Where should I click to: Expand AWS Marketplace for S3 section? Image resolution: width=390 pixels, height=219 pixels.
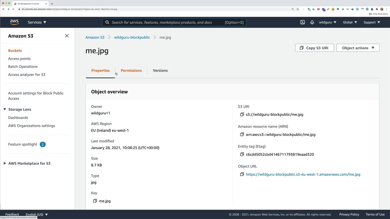(x=5, y=163)
